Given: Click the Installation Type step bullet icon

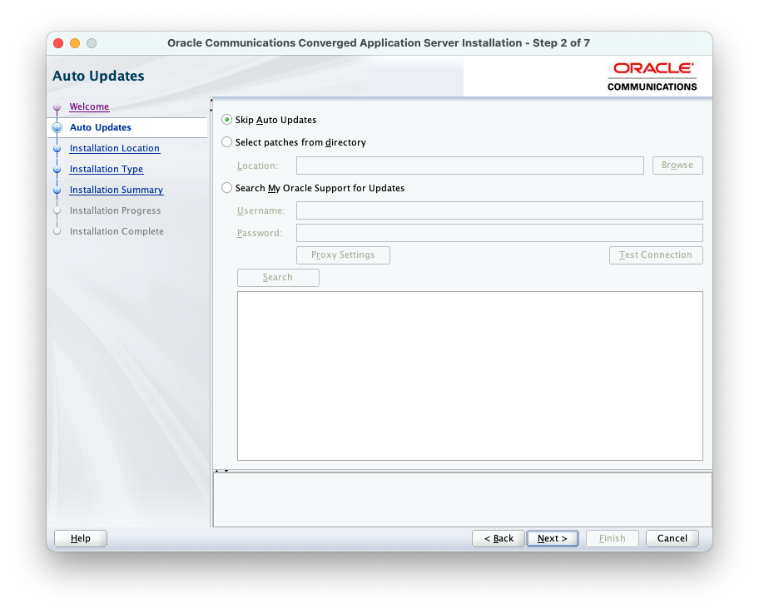Looking at the screenshot, I should [57, 170].
